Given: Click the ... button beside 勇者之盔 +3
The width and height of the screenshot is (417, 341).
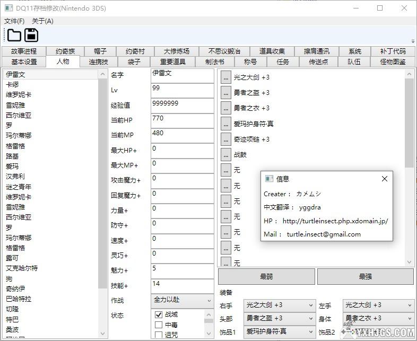Looking at the screenshot, I should (226, 93).
